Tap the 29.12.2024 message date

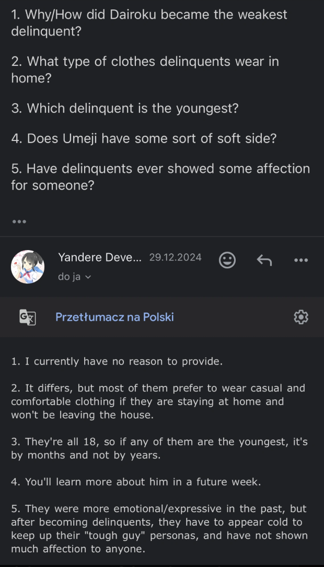175,257
